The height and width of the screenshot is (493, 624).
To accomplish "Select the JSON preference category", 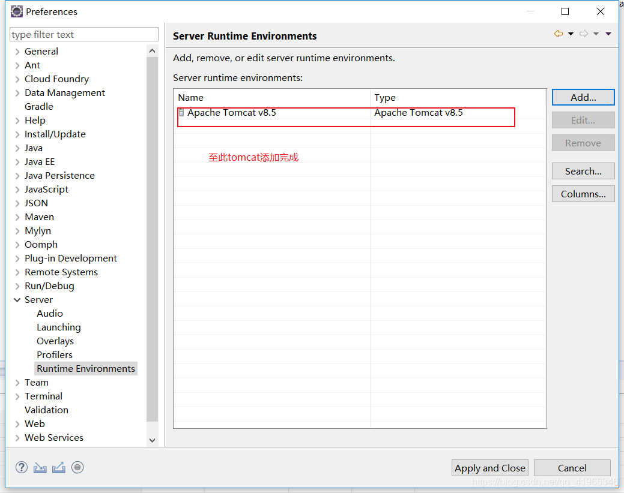I will pos(36,203).
